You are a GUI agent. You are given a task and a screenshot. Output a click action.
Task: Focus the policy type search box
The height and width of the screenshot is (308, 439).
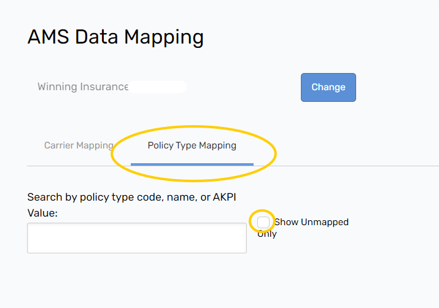(136, 238)
